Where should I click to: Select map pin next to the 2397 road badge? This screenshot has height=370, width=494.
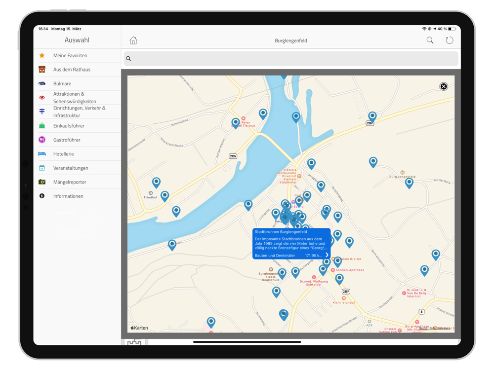[372, 116]
